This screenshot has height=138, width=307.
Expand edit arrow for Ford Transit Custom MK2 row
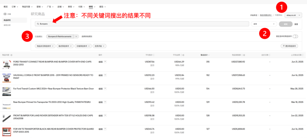105,88
